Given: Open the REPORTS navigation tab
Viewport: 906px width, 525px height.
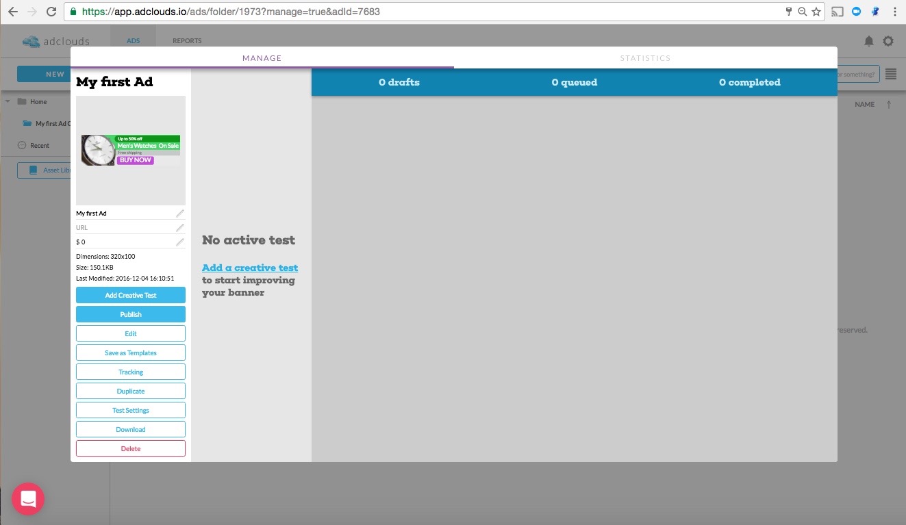Looking at the screenshot, I should (x=187, y=41).
